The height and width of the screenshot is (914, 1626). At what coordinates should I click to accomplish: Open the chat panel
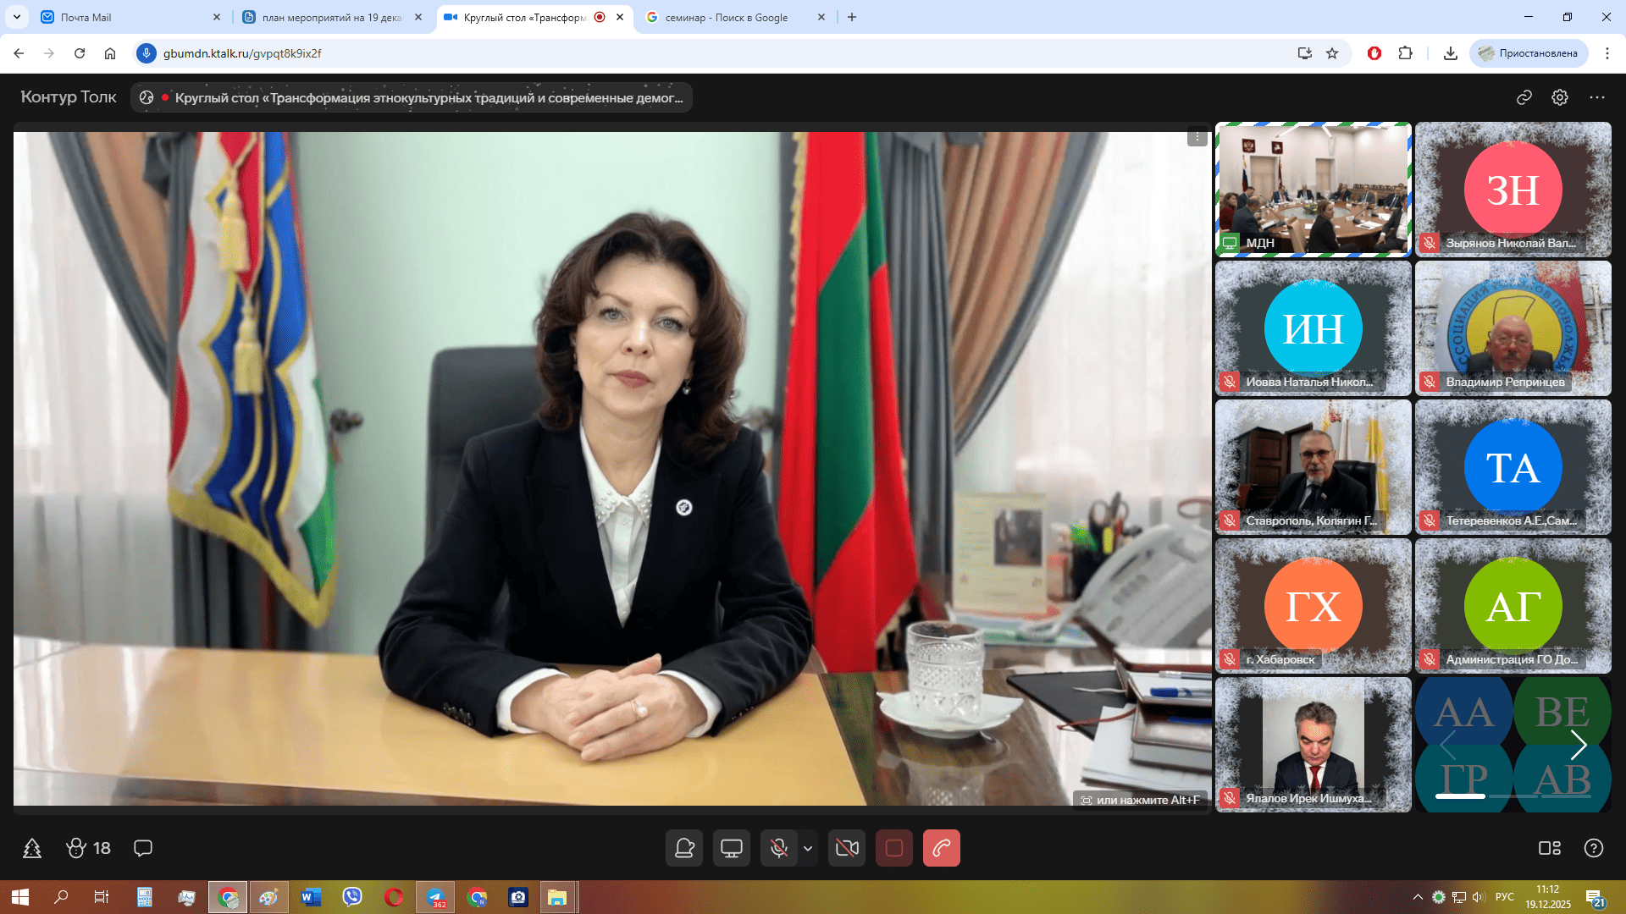143,848
